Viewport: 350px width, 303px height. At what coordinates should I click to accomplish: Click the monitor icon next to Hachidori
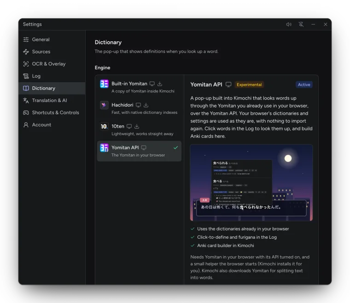[x=139, y=105]
